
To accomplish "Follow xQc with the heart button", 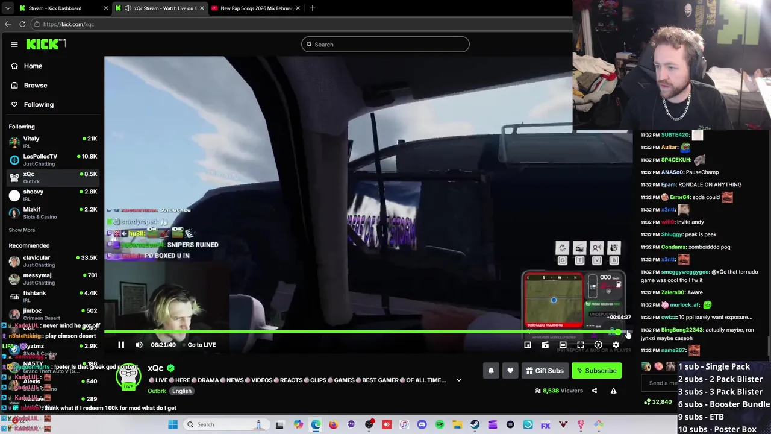I will pyautogui.click(x=510, y=371).
